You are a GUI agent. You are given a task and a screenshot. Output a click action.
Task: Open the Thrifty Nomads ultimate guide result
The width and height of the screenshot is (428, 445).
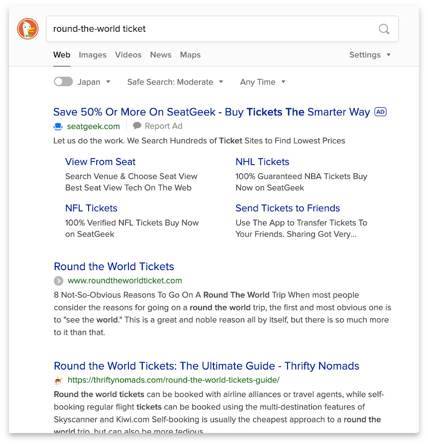pyautogui.click(x=206, y=366)
